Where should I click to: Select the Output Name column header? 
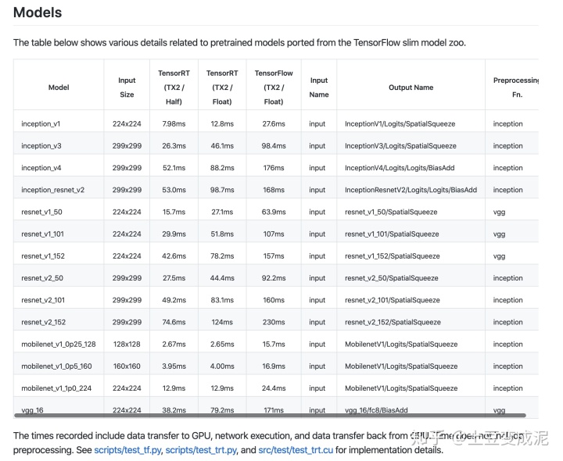tap(411, 88)
